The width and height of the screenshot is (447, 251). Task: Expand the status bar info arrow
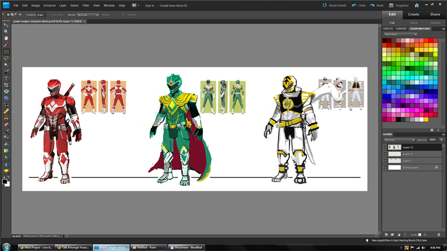tap(64, 236)
